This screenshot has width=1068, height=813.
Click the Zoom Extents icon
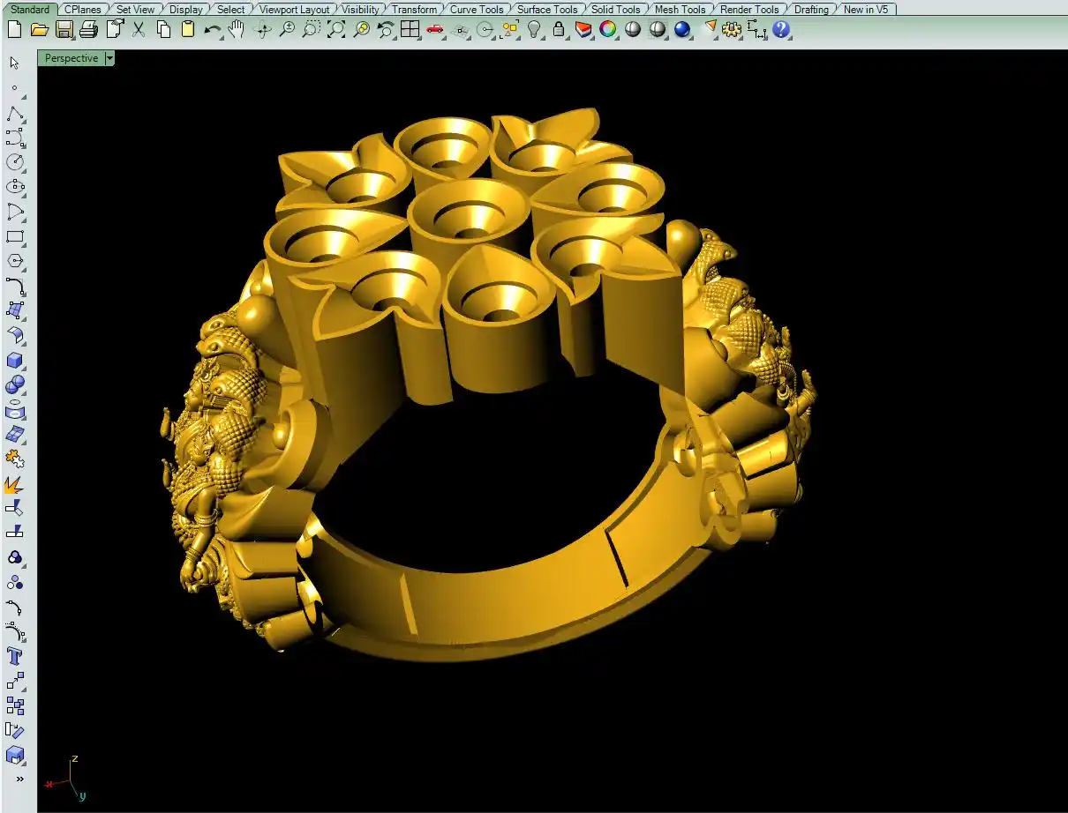pos(336,30)
